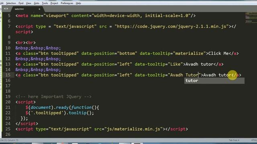Click the 'here Important JQuery' comment
Image resolution: width=257 pixels, height=144 pixels.
coord(53,97)
